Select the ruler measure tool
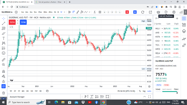Viewport: 187px width, 105px height. (x=4, y=60)
